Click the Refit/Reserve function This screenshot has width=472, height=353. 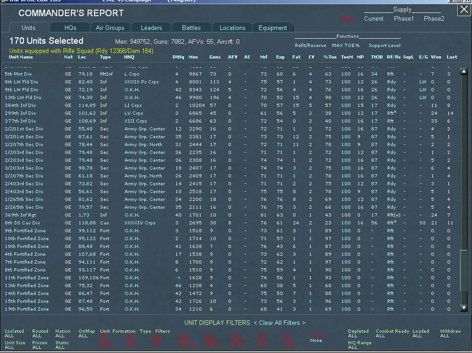(x=310, y=46)
